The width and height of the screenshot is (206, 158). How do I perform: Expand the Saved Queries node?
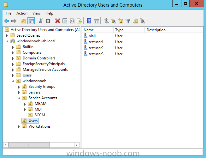7,36
